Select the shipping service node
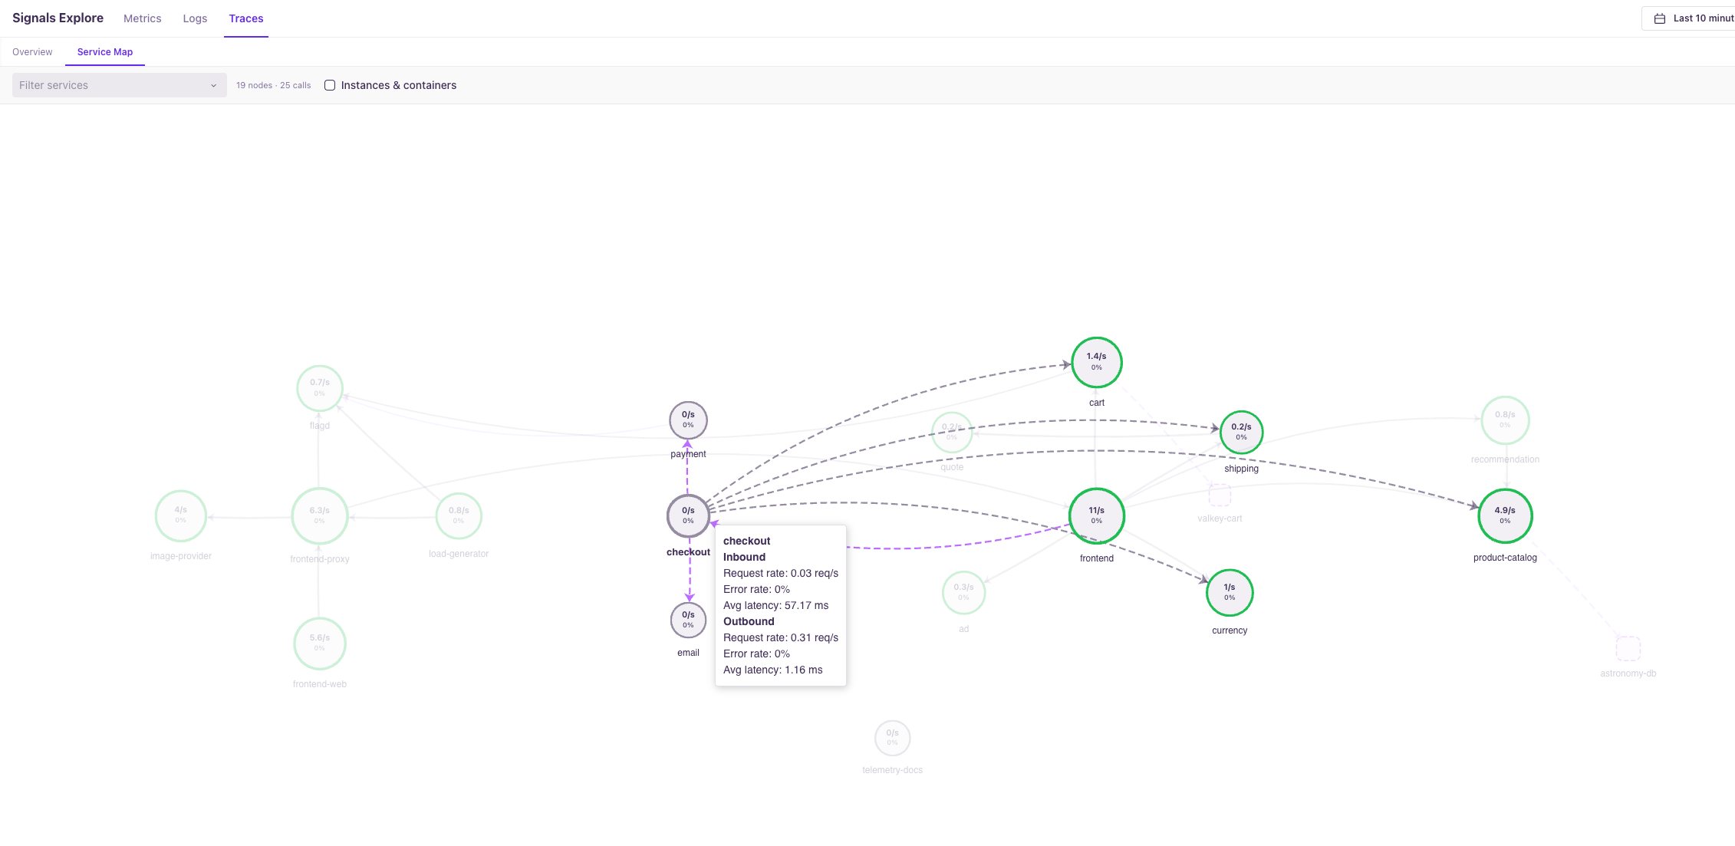This screenshot has height=846, width=1735. pyautogui.click(x=1241, y=432)
